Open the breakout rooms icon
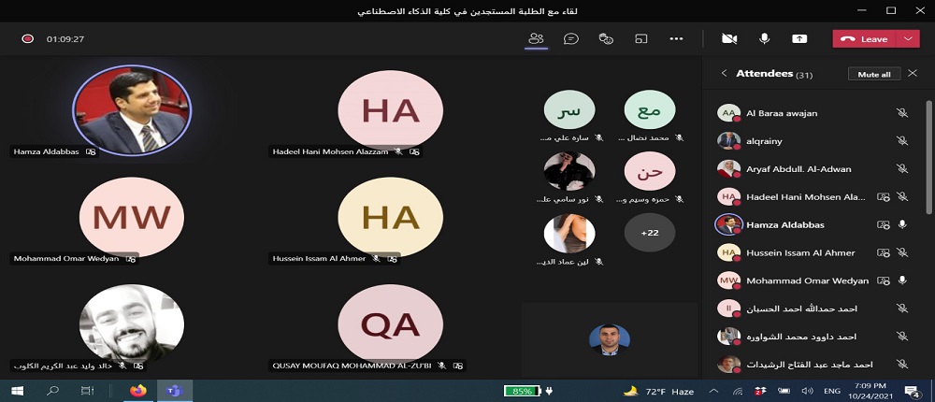Screen dimensions: 935x402 [641, 39]
